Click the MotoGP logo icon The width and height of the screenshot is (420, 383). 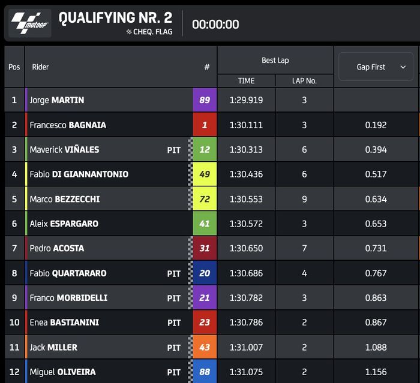tap(31, 23)
